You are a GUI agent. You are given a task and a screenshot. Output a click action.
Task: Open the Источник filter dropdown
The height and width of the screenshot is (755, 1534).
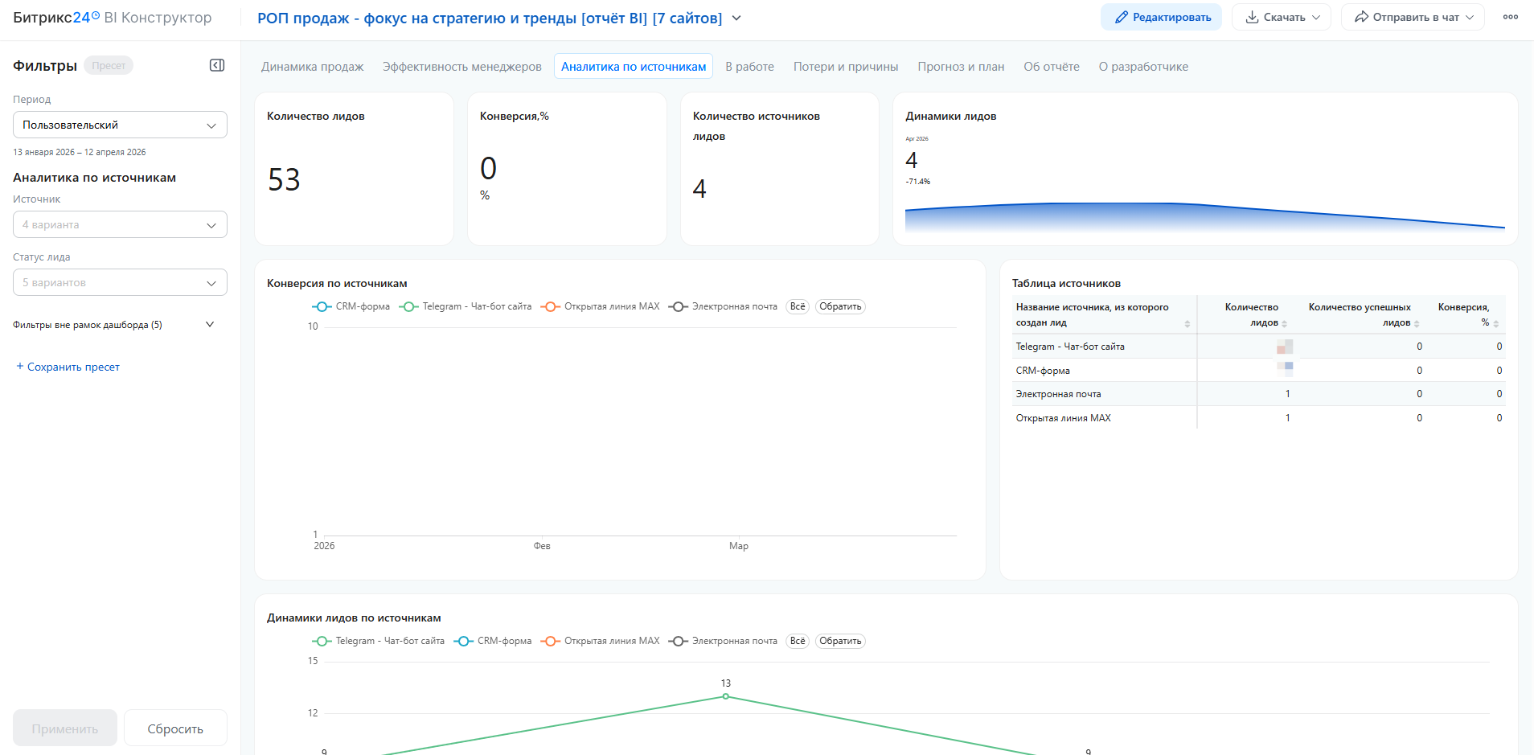(x=120, y=224)
